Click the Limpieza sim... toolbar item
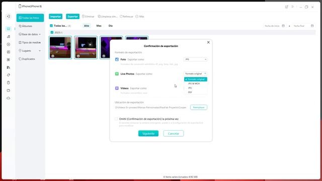Image resolution: width=322 pixels, height=181 pixels. coord(107,17)
